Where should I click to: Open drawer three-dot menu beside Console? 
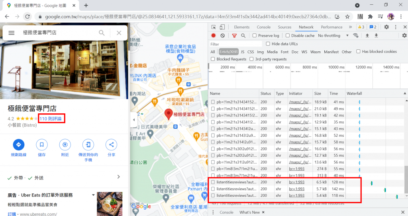(x=213, y=212)
